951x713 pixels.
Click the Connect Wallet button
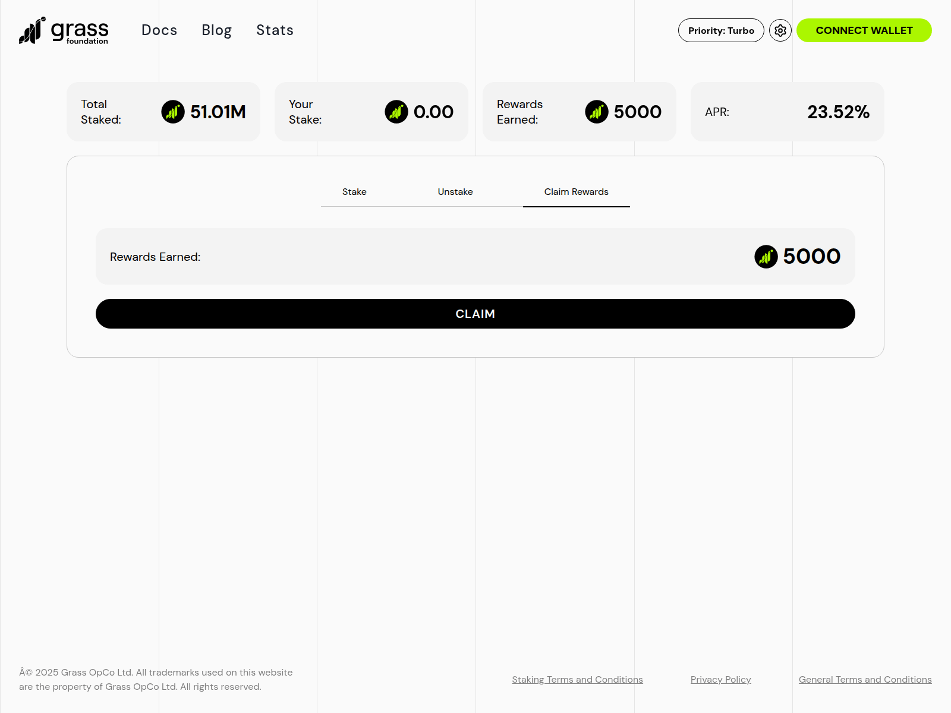click(x=864, y=30)
